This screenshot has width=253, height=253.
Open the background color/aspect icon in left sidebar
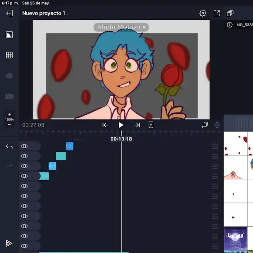(9, 35)
